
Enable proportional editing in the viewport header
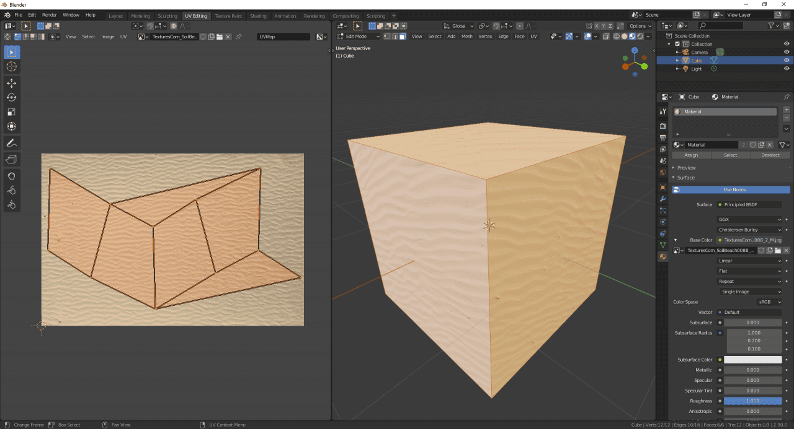520,26
